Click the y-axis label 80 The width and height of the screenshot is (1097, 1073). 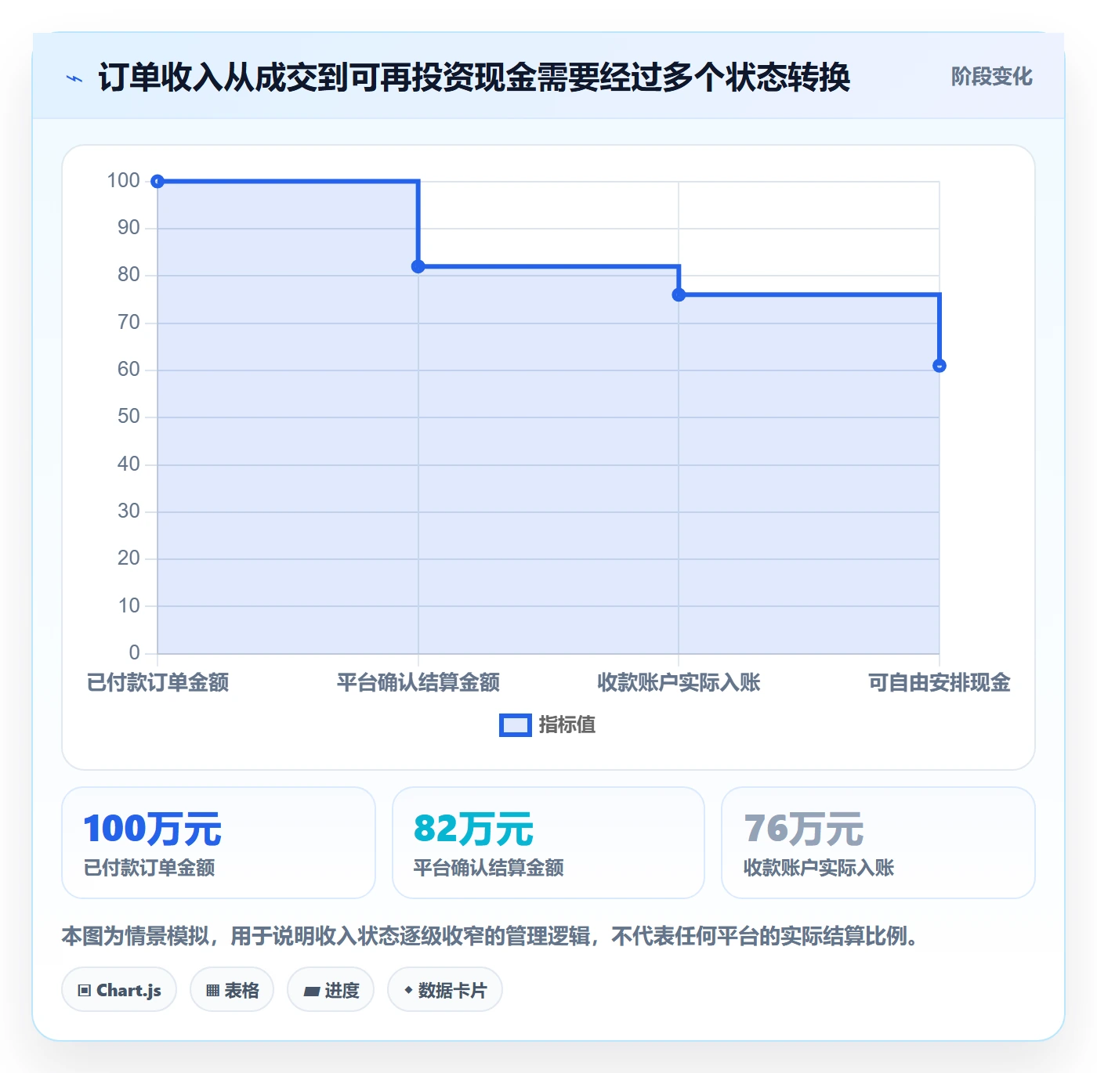tap(129, 275)
